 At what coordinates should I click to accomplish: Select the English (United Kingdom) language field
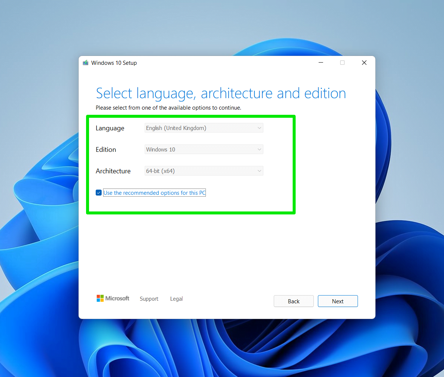pyautogui.click(x=200, y=128)
